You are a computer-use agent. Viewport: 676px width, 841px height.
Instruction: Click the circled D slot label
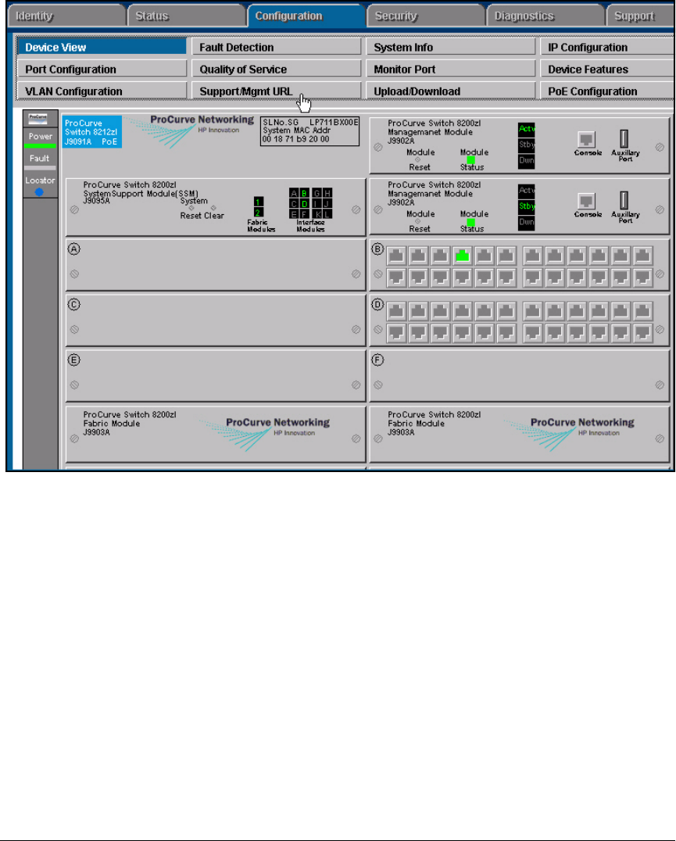(378, 305)
